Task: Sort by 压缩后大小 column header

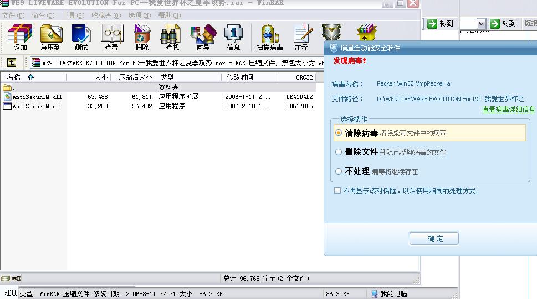Action: [x=132, y=77]
